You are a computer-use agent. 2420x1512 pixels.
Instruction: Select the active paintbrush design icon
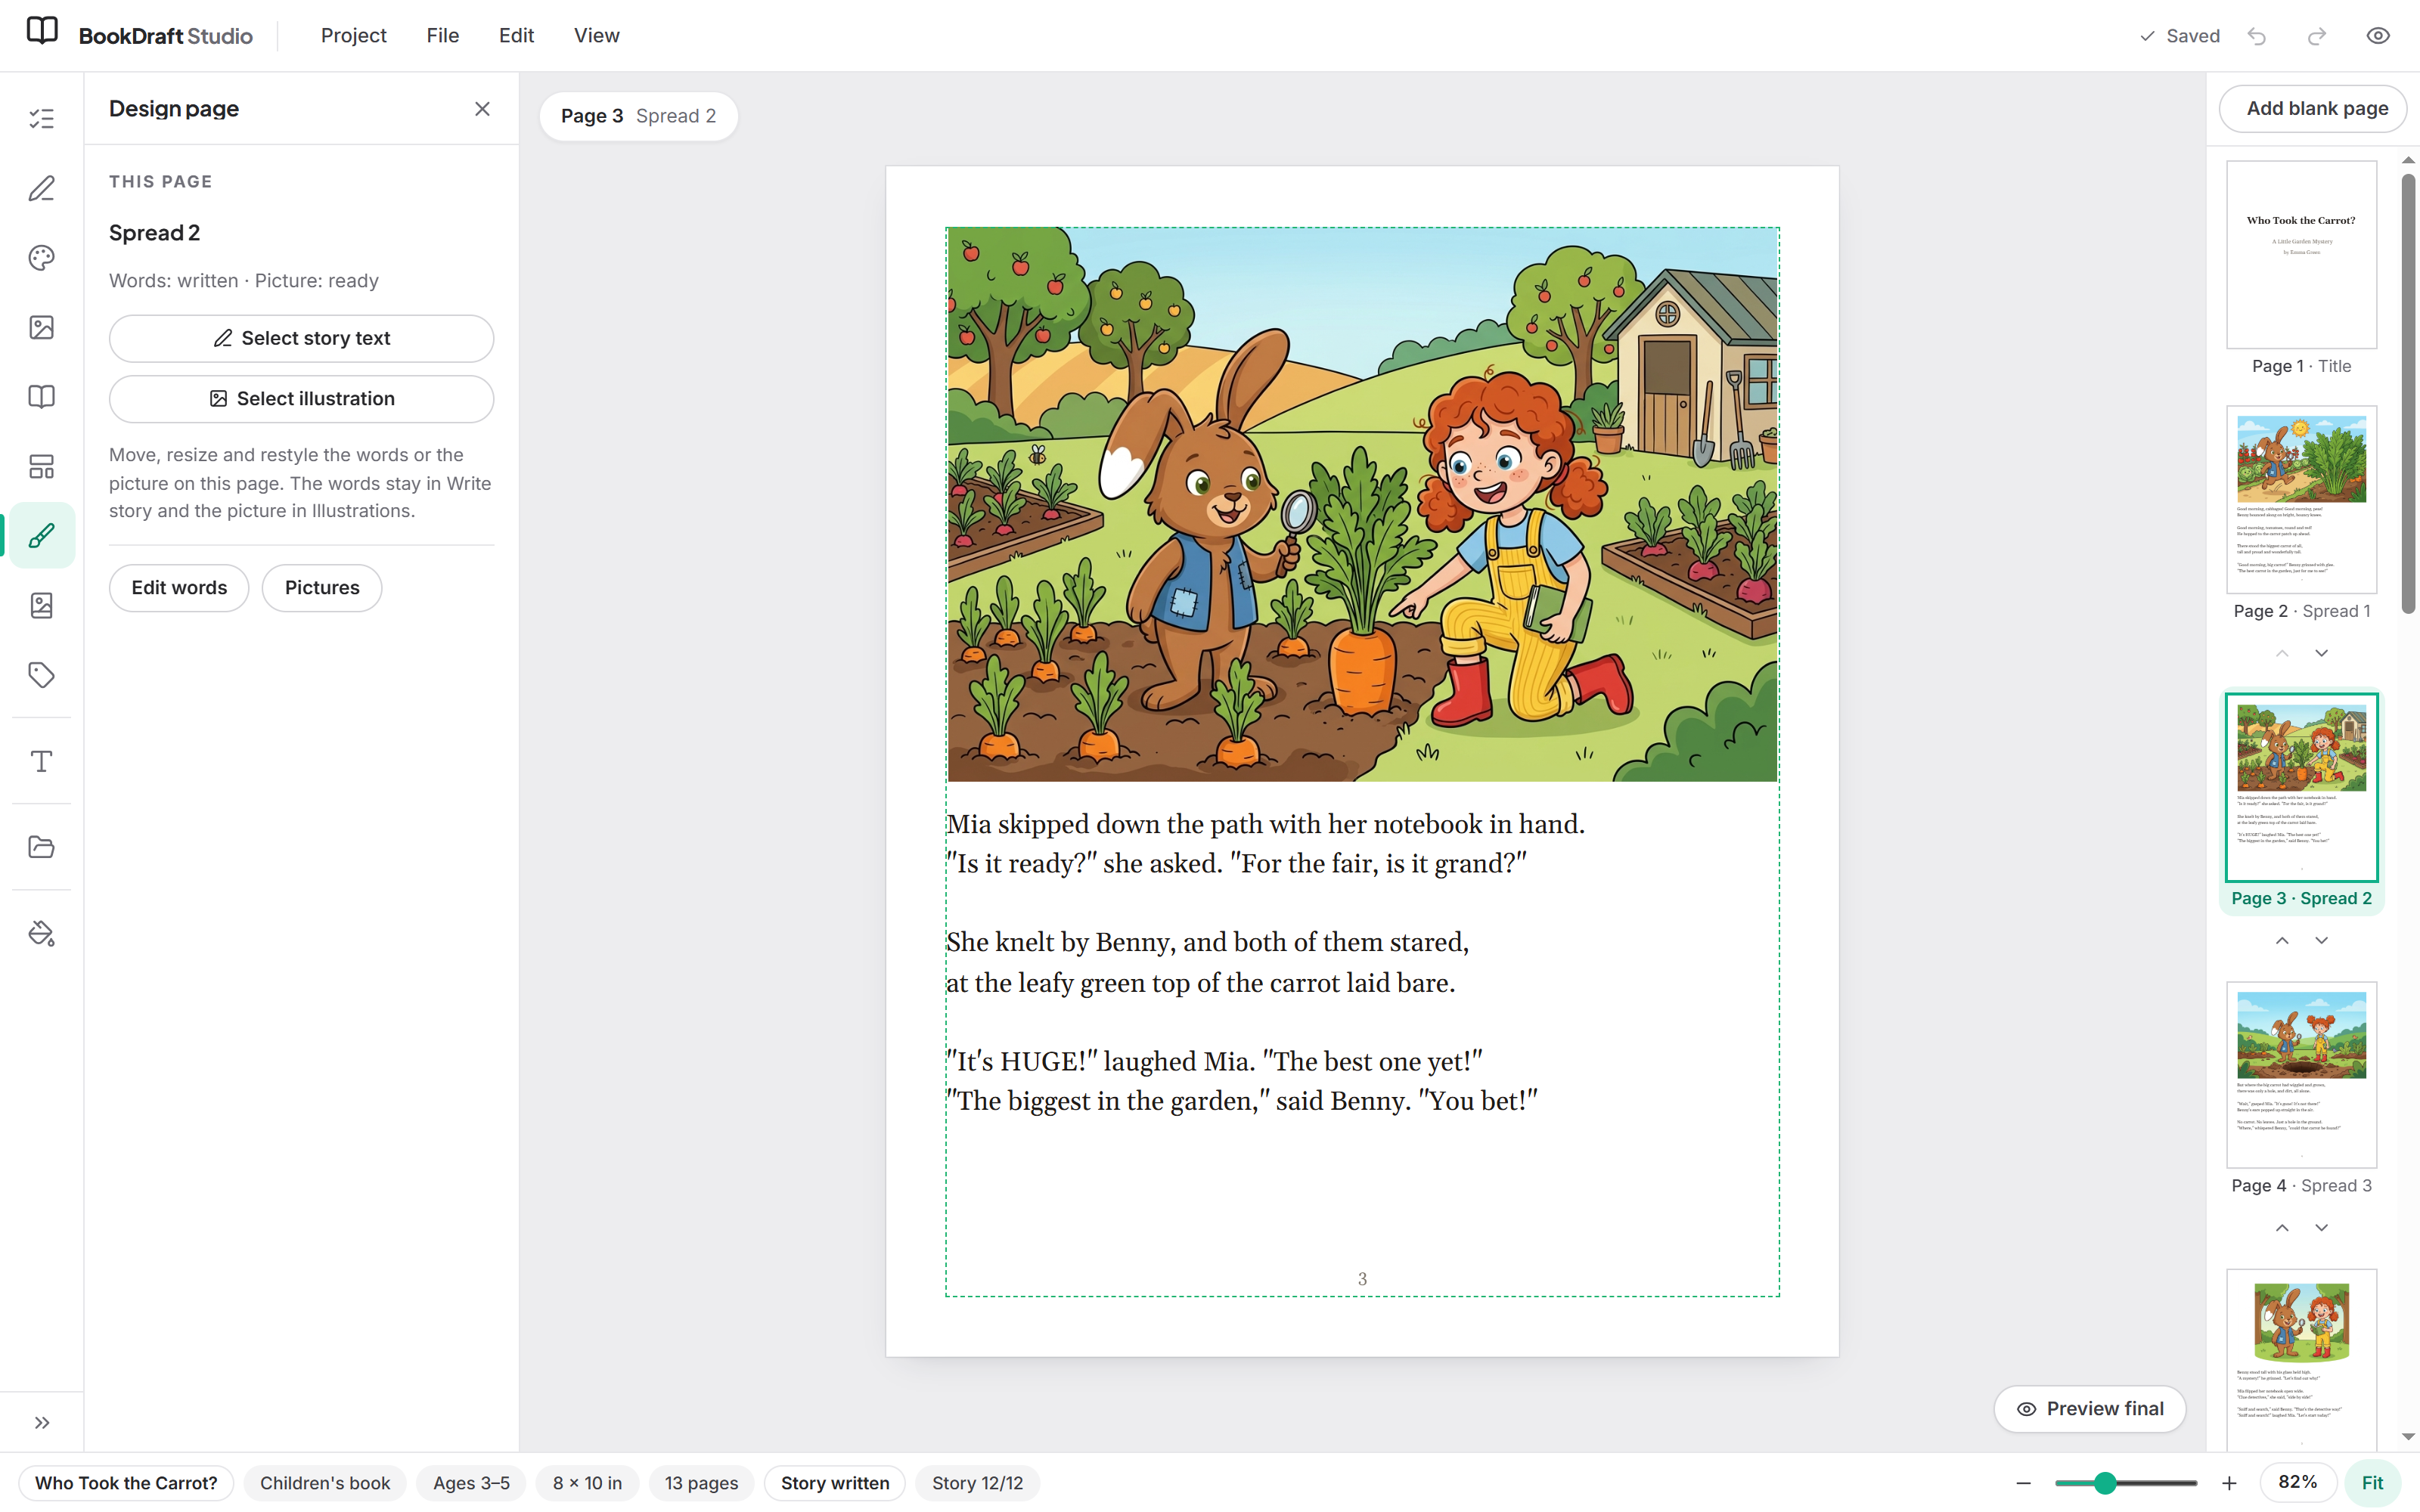coord(41,536)
